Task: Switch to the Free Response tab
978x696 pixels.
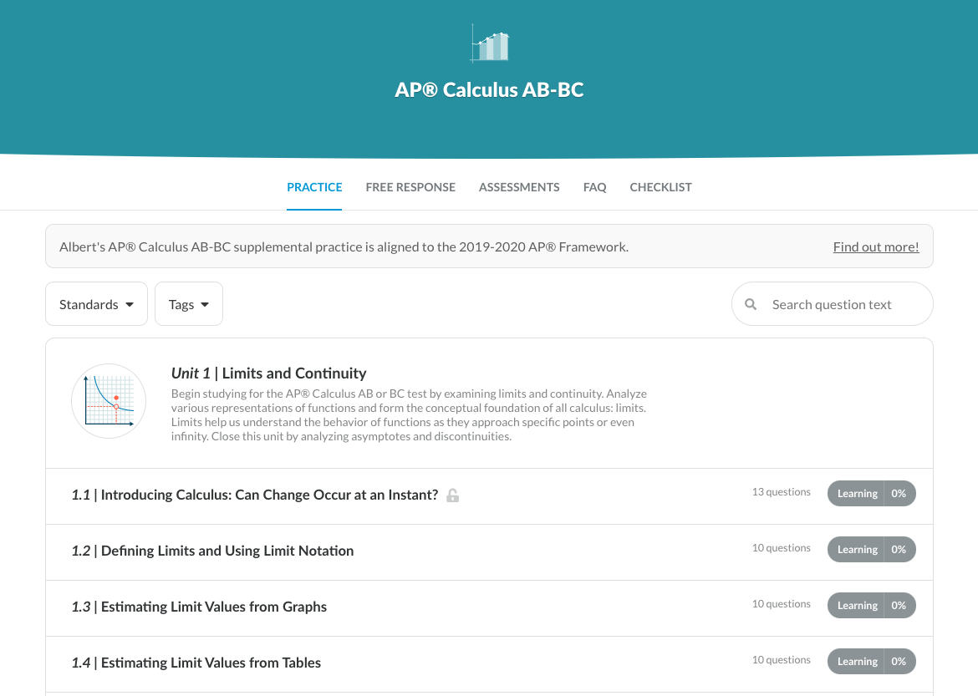Action: [x=410, y=187]
